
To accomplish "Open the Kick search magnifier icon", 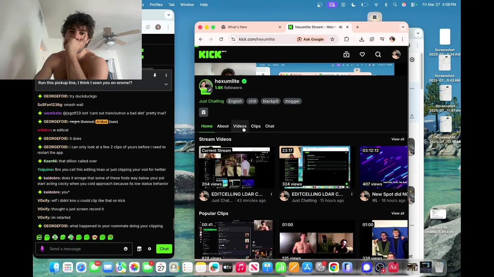I will point(378,55).
